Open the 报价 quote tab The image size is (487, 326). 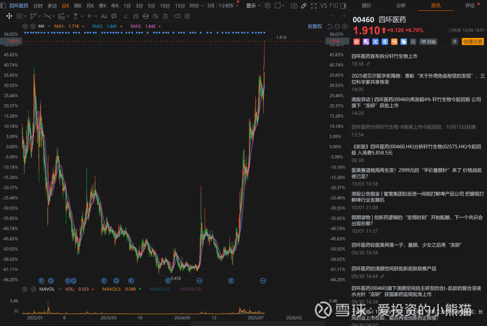(x=367, y=5)
